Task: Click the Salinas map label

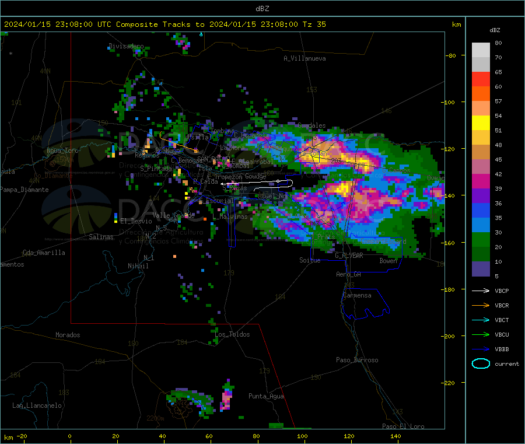Action: pyautogui.click(x=101, y=237)
